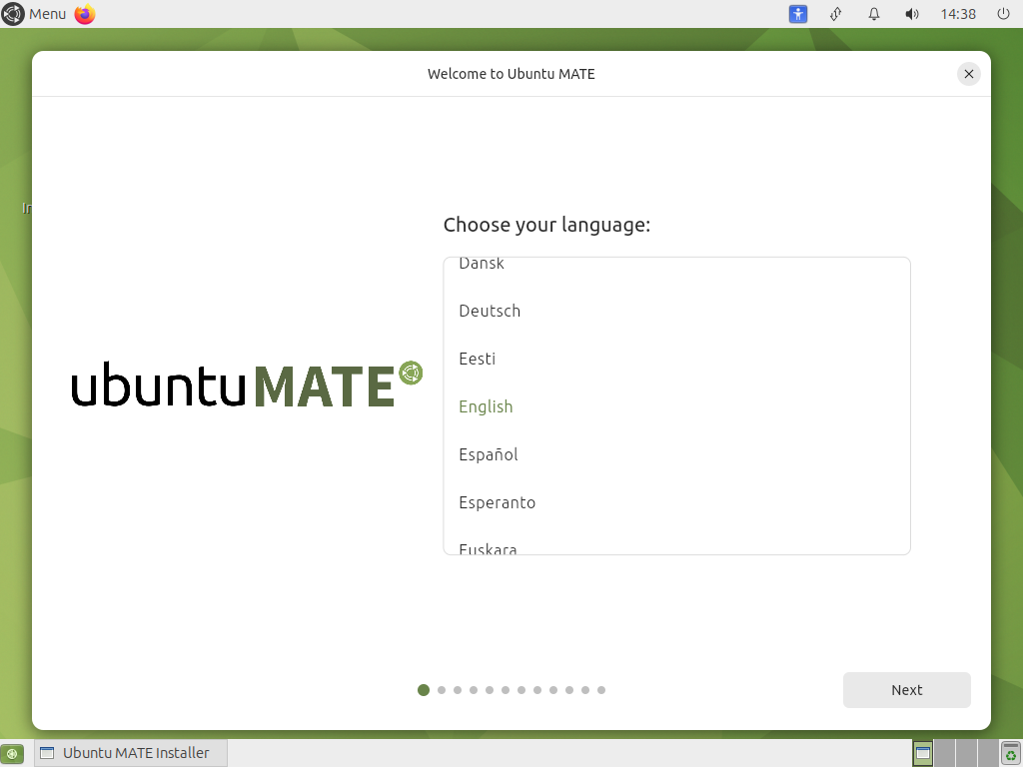Choose Eesti from the language list

tap(676, 359)
